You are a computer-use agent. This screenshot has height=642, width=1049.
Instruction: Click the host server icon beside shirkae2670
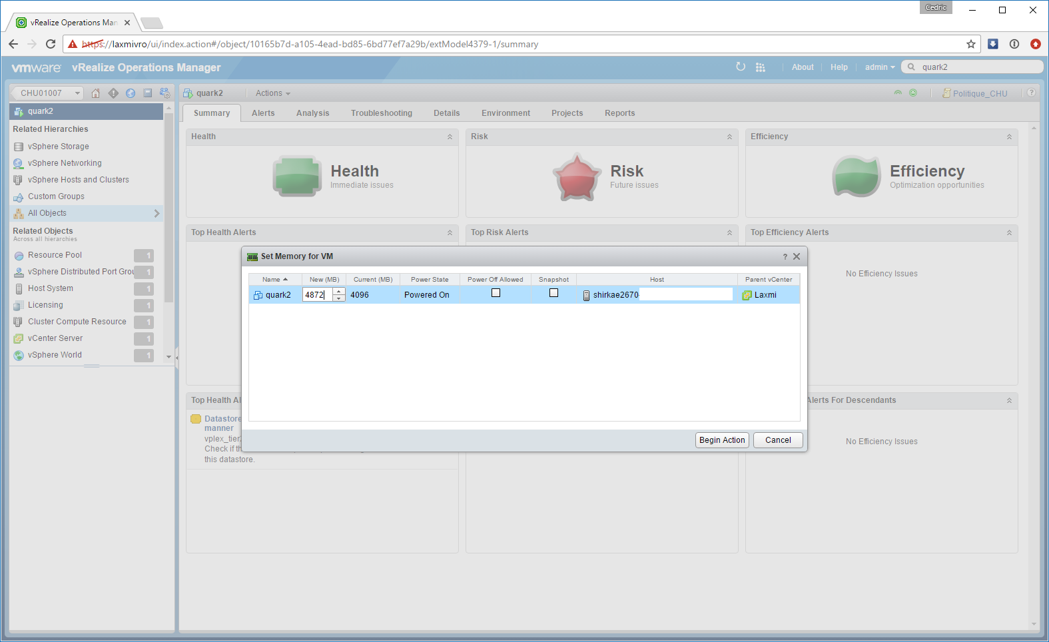(x=586, y=295)
